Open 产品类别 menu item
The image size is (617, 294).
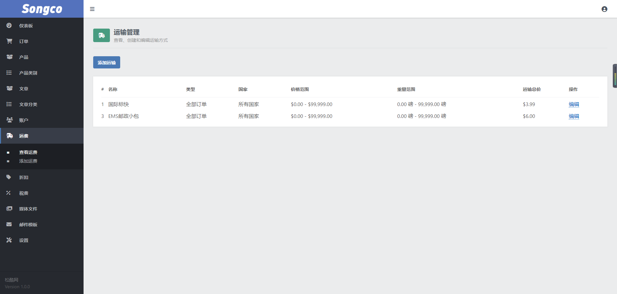(x=42, y=73)
